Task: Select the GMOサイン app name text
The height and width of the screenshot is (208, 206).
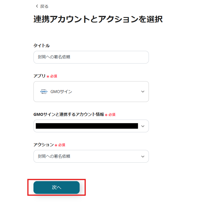Action: tap(61, 92)
